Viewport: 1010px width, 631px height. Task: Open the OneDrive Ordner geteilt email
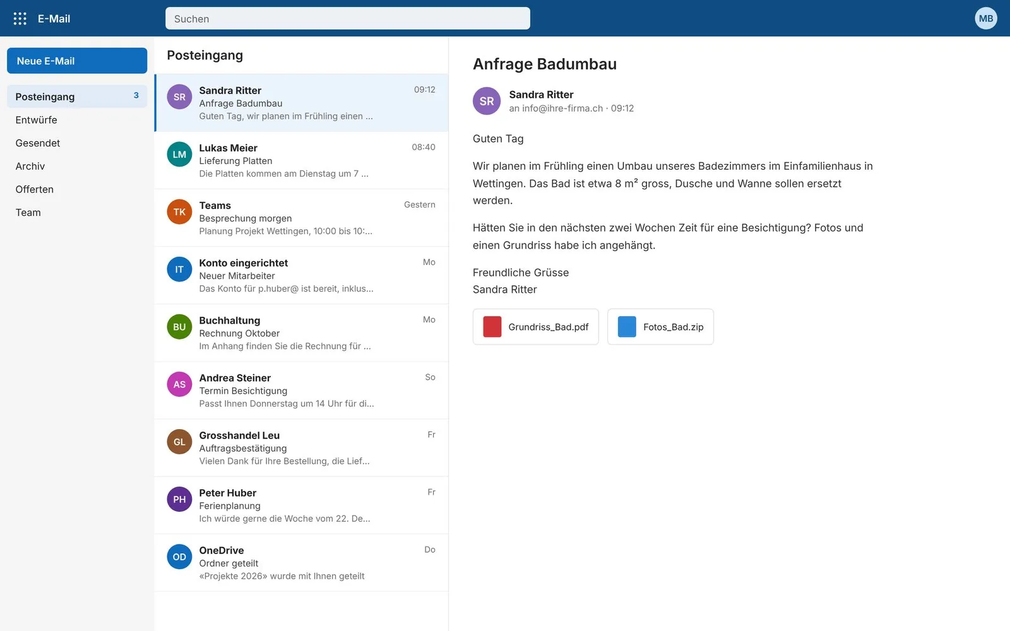click(301, 562)
